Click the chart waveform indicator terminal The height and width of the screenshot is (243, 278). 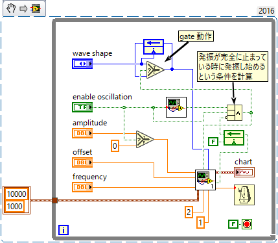244,172
